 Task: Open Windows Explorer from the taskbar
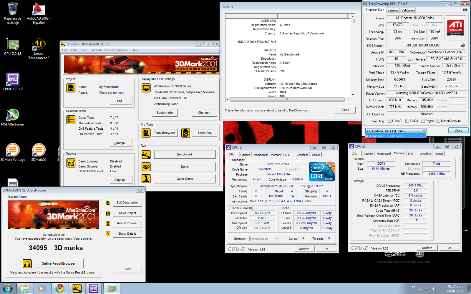[x=25, y=288]
